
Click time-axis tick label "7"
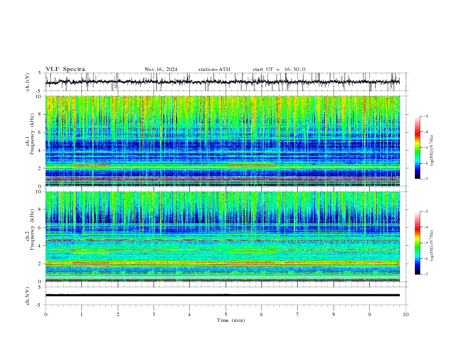pos(298,314)
